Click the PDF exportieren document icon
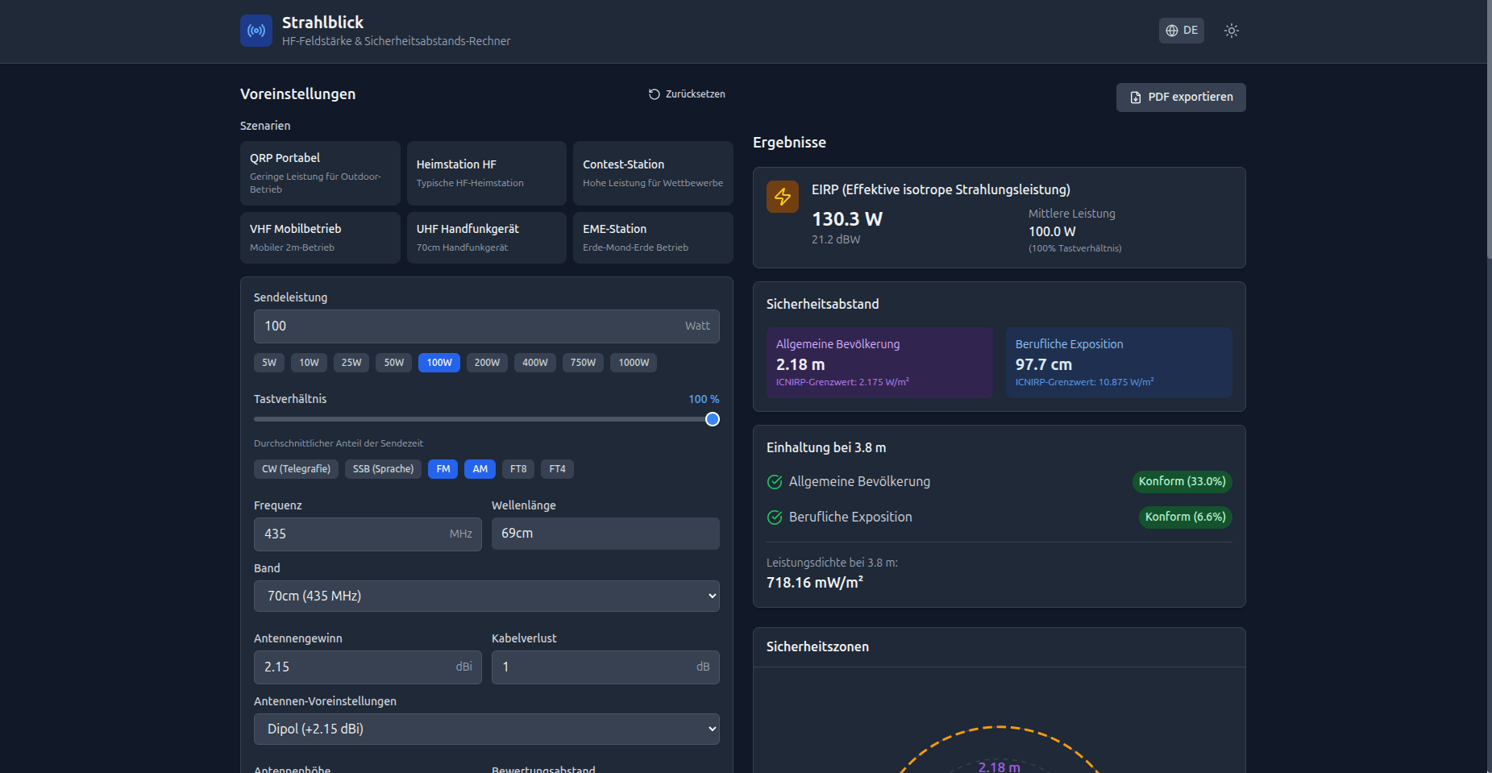The height and width of the screenshot is (773, 1492). coord(1136,98)
